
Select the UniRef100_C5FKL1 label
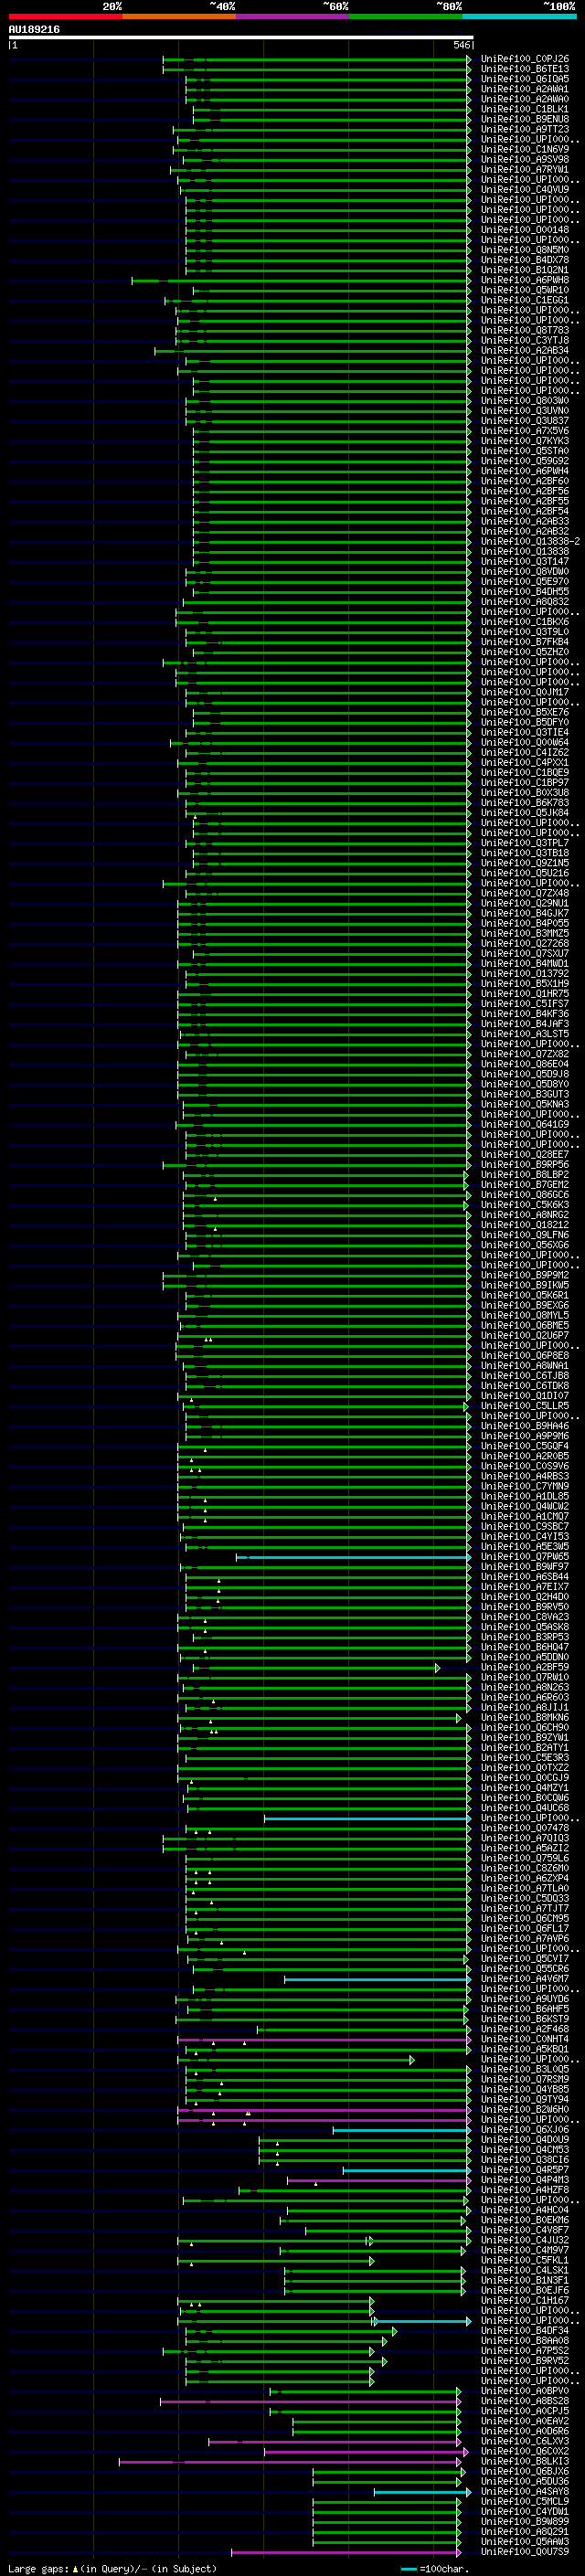pyautogui.click(x=525, y=2260)
